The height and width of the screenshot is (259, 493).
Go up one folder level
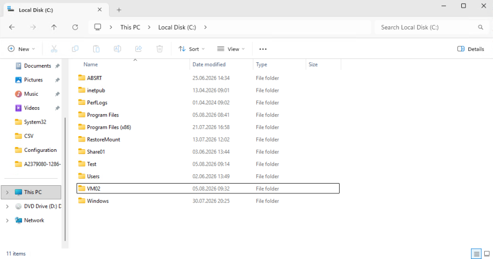coord(54,27)
